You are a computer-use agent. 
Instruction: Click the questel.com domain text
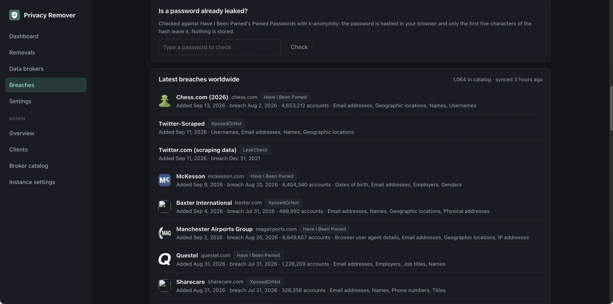[x=216, y=256]
